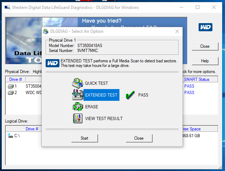Select the drive 1 disk icon
Viewport: 225px width, 171px height.
pyautogui.click(x=11, y=86)
